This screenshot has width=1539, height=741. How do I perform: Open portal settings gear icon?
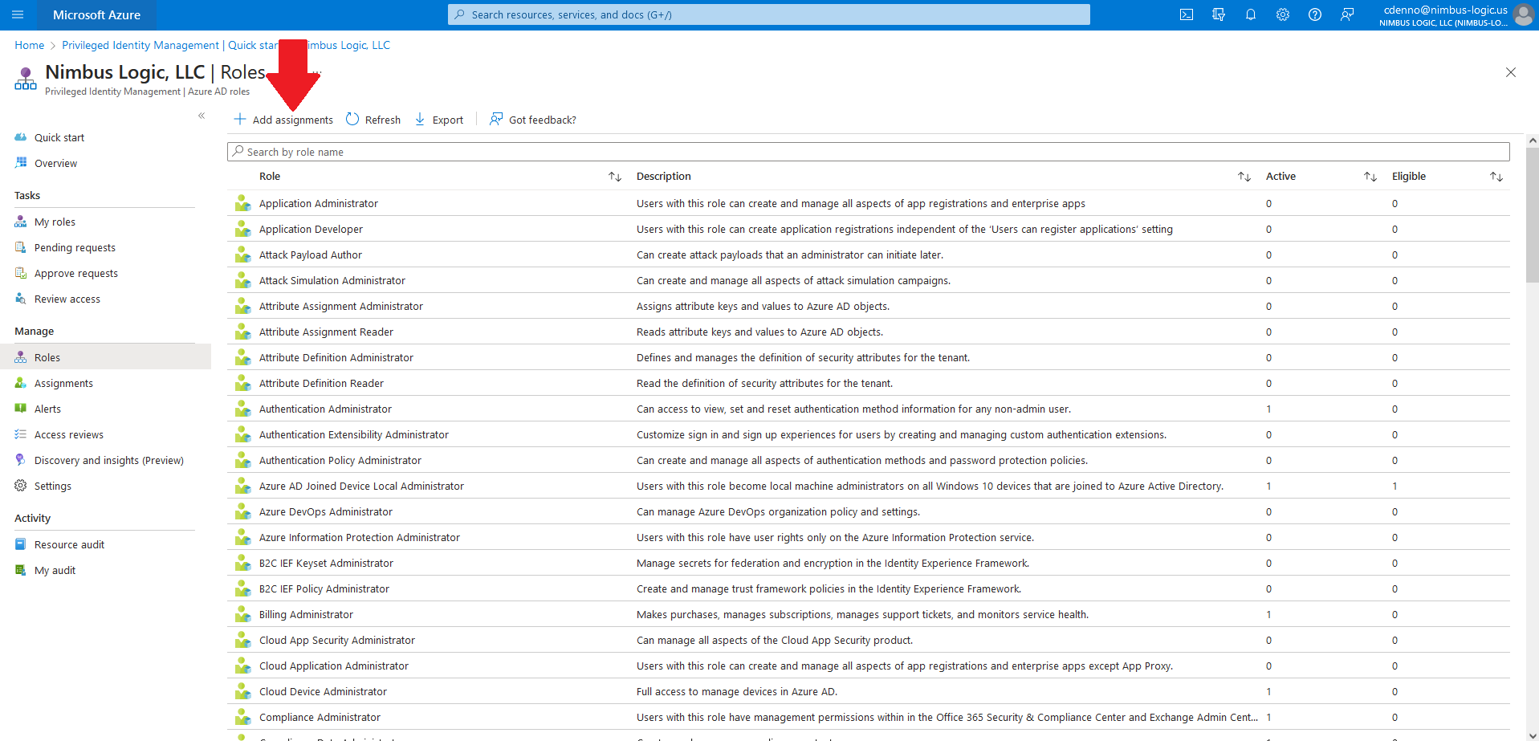tap(1283, 14)
